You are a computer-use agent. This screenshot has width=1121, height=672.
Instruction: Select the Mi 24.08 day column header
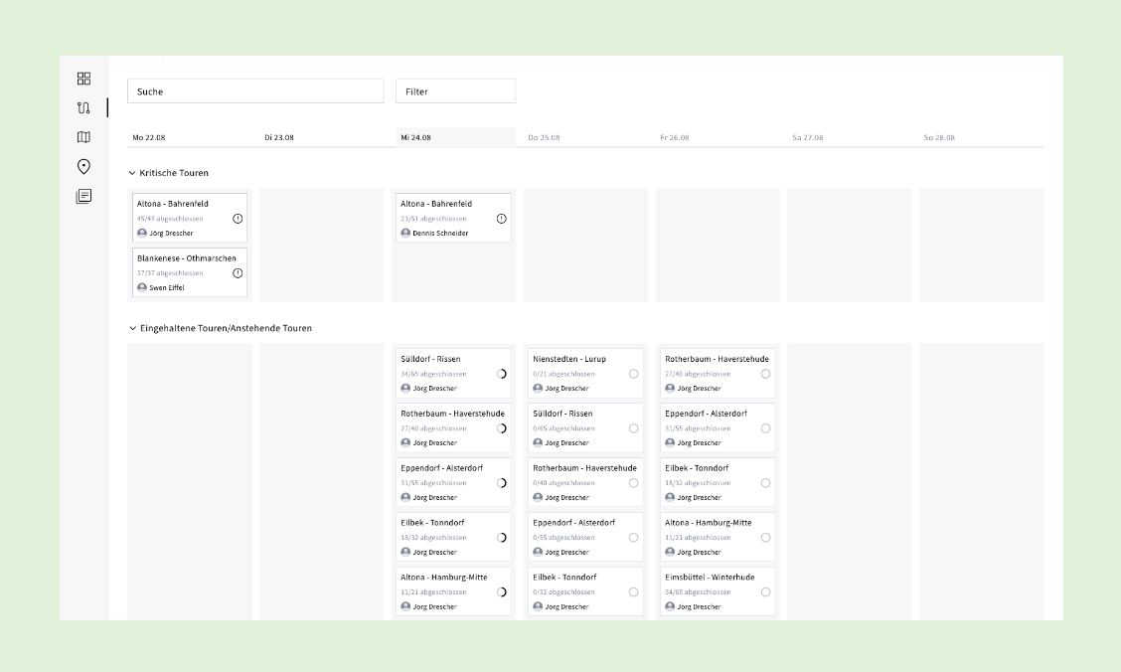[x=415, y=137]
